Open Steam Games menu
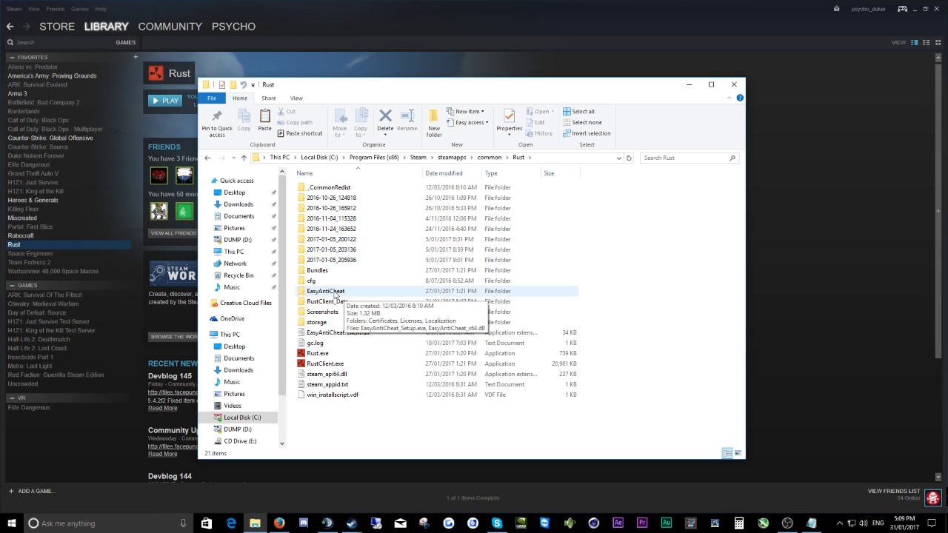 click(79, 9)
